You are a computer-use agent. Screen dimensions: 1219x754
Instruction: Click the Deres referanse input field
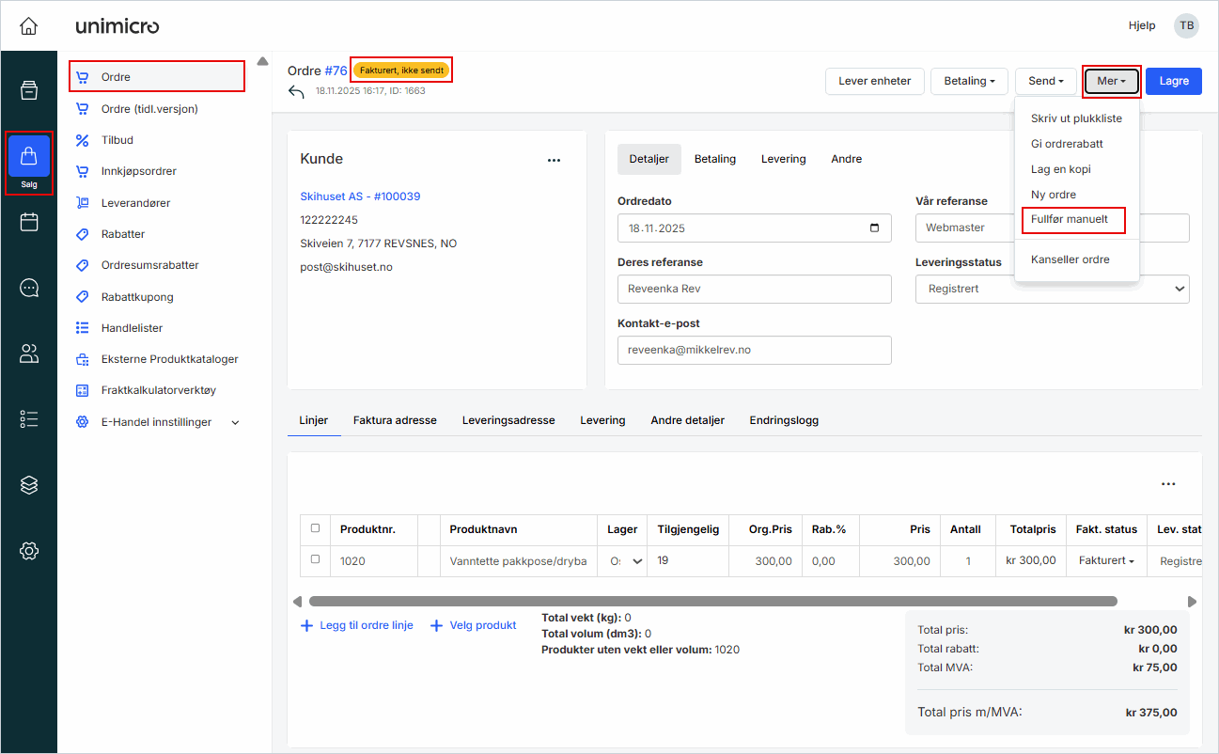tap(754, 289)
